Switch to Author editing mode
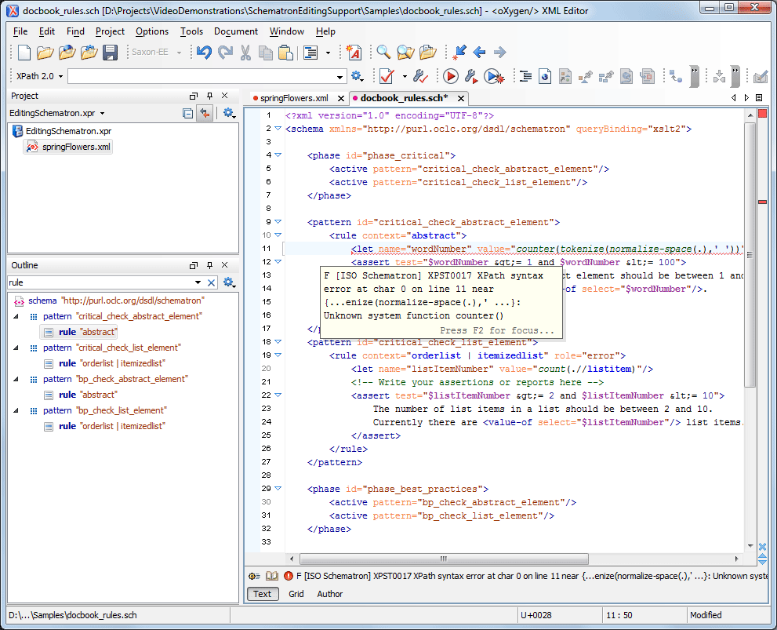777x630 pixels. coord(330,594)
